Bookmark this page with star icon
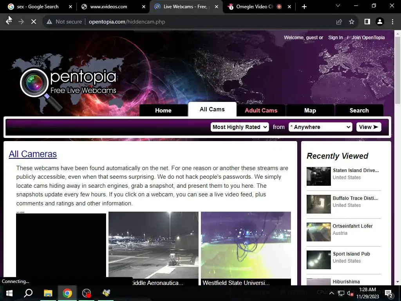This screenshot has height=301, width=401. coord(352,22)
